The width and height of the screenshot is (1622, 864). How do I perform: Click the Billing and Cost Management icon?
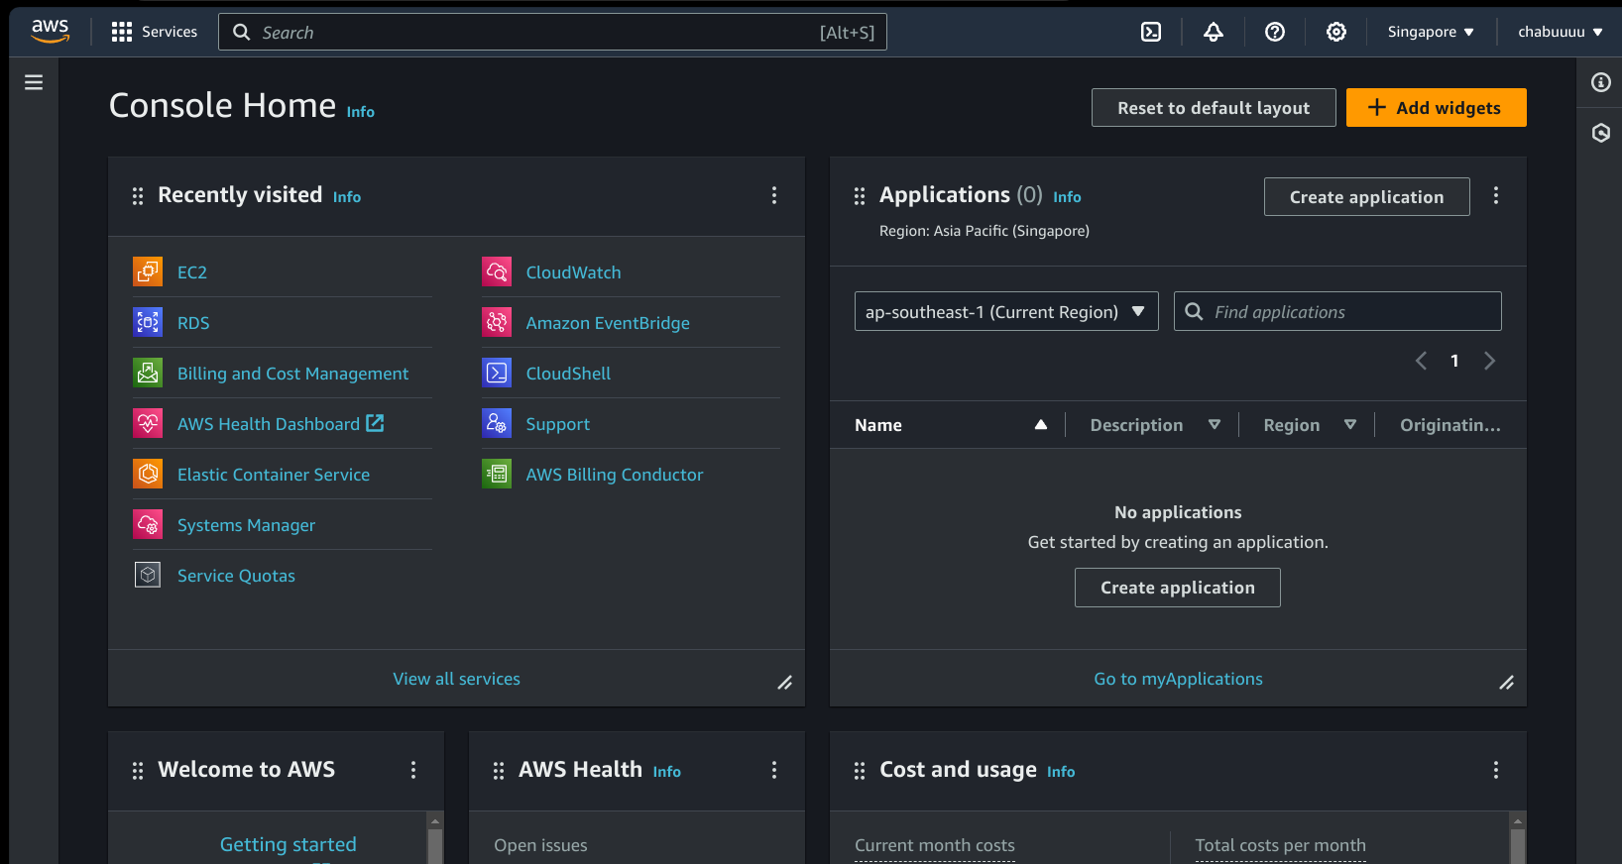click(148, 373)
